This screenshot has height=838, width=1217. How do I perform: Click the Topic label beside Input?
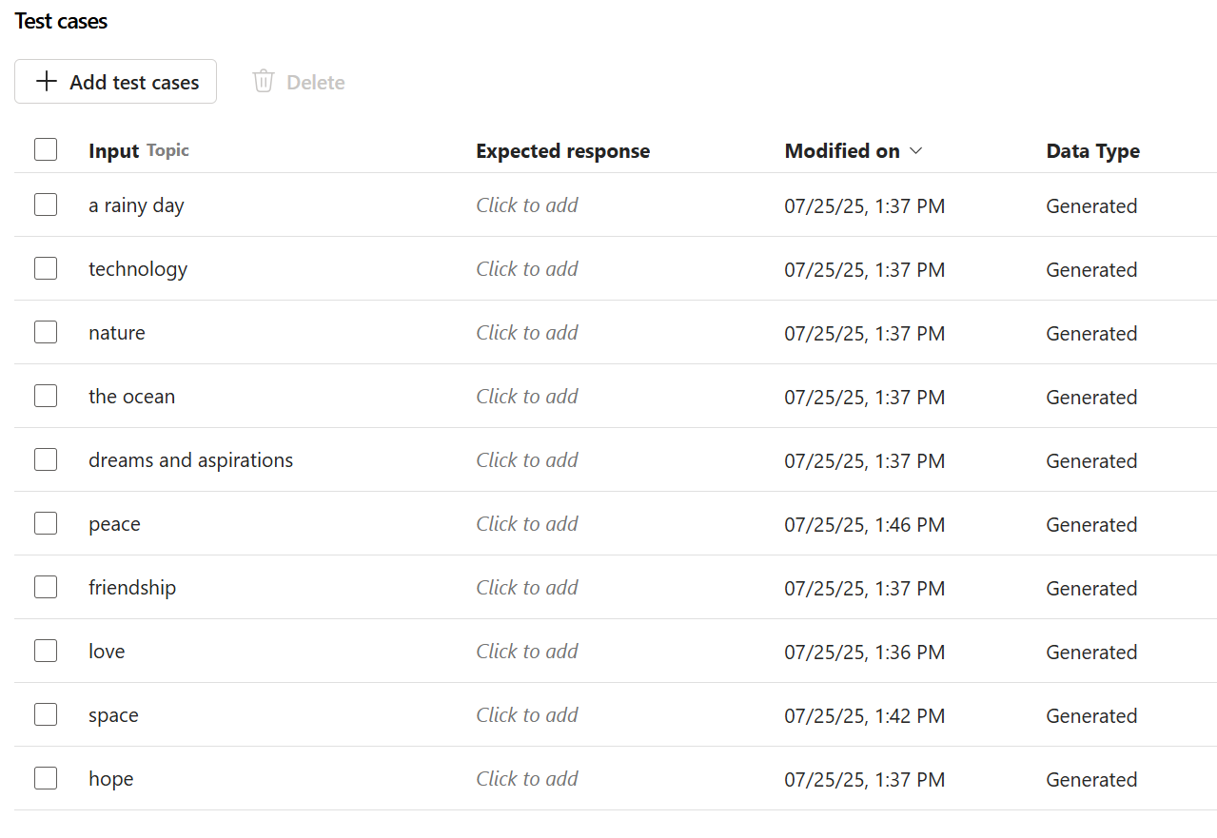point(167,150)
